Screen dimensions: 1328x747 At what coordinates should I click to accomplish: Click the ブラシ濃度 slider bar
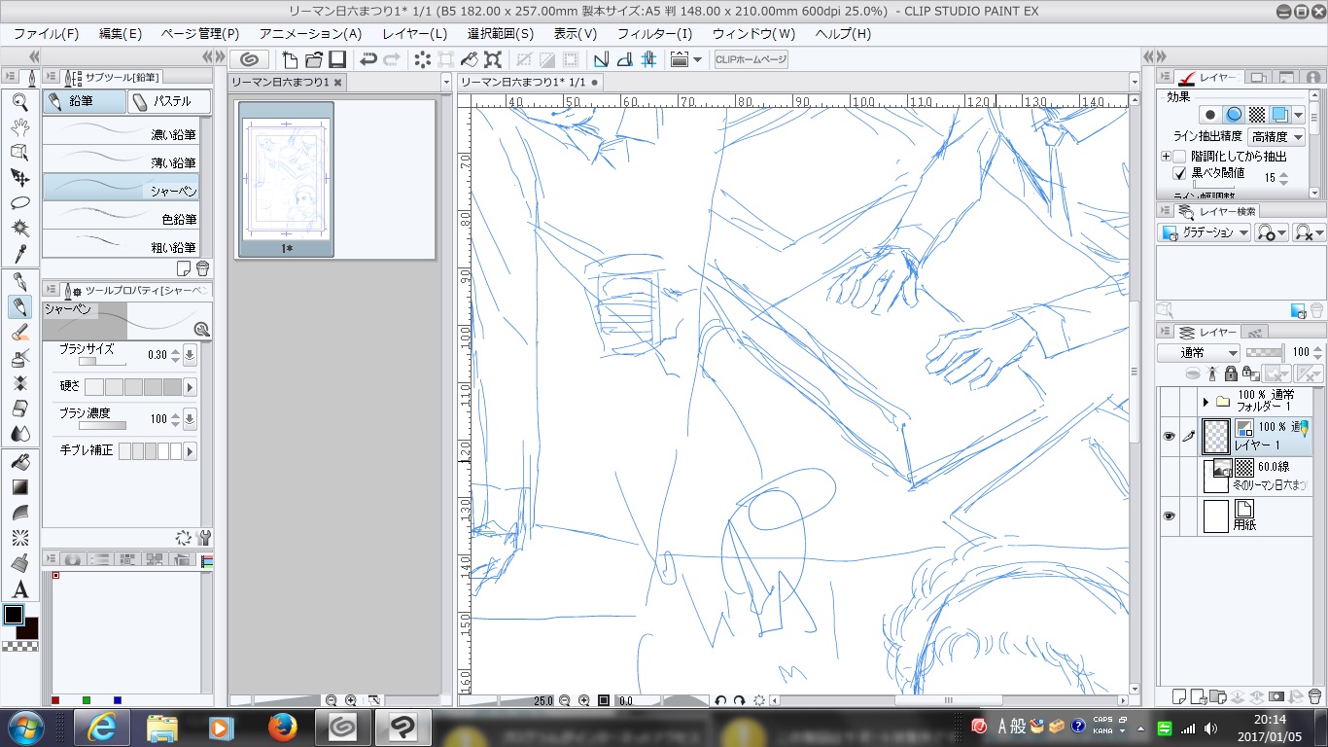[x=102, y=425]
